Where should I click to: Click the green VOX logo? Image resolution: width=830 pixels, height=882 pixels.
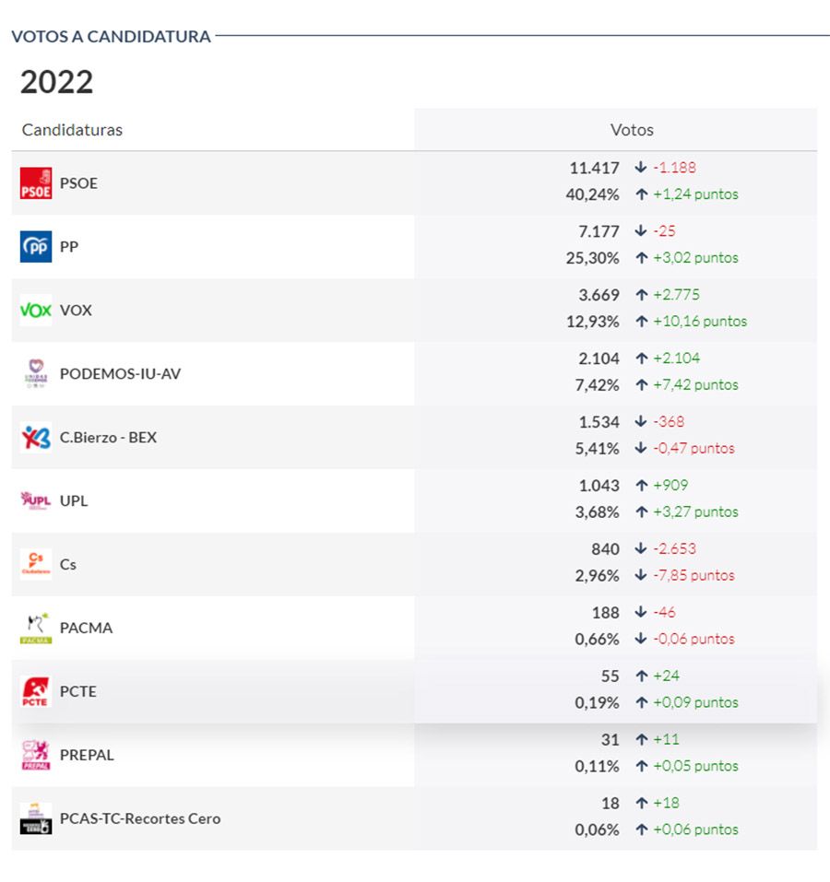click(36, 311)
